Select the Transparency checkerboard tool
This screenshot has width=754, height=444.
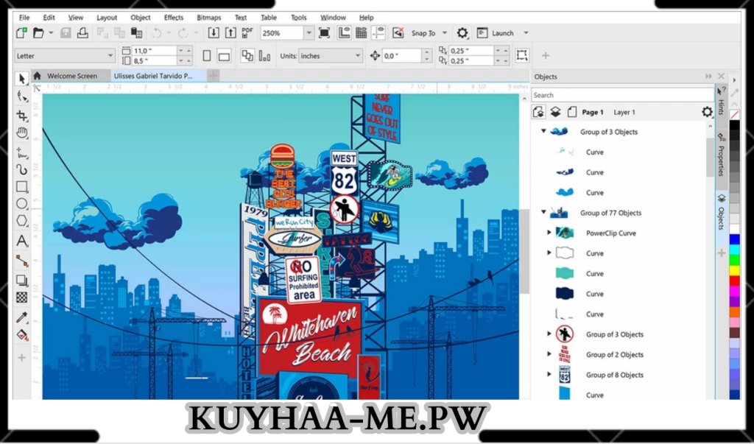tap(21, 297)
